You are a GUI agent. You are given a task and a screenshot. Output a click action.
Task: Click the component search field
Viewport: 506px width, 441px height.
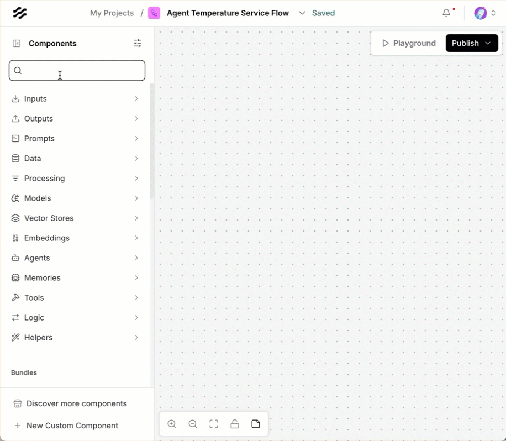(77, 70)
